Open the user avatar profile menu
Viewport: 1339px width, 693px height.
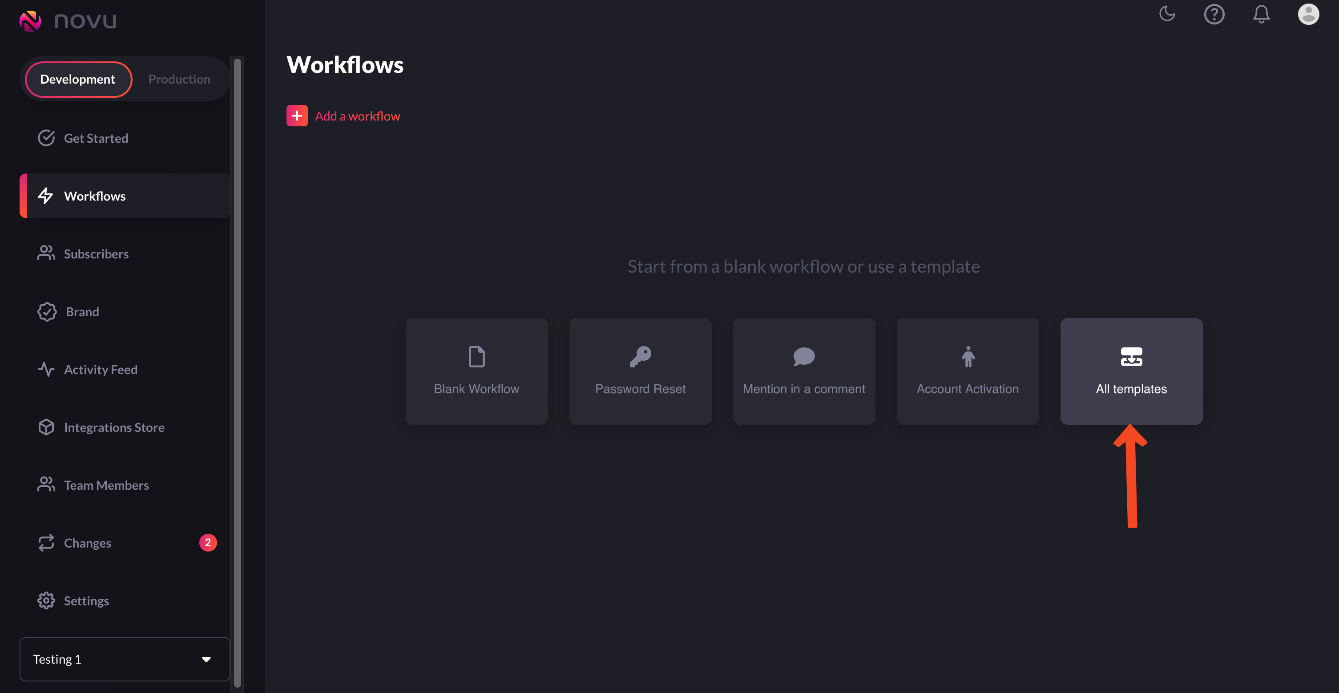point(1308,14)
